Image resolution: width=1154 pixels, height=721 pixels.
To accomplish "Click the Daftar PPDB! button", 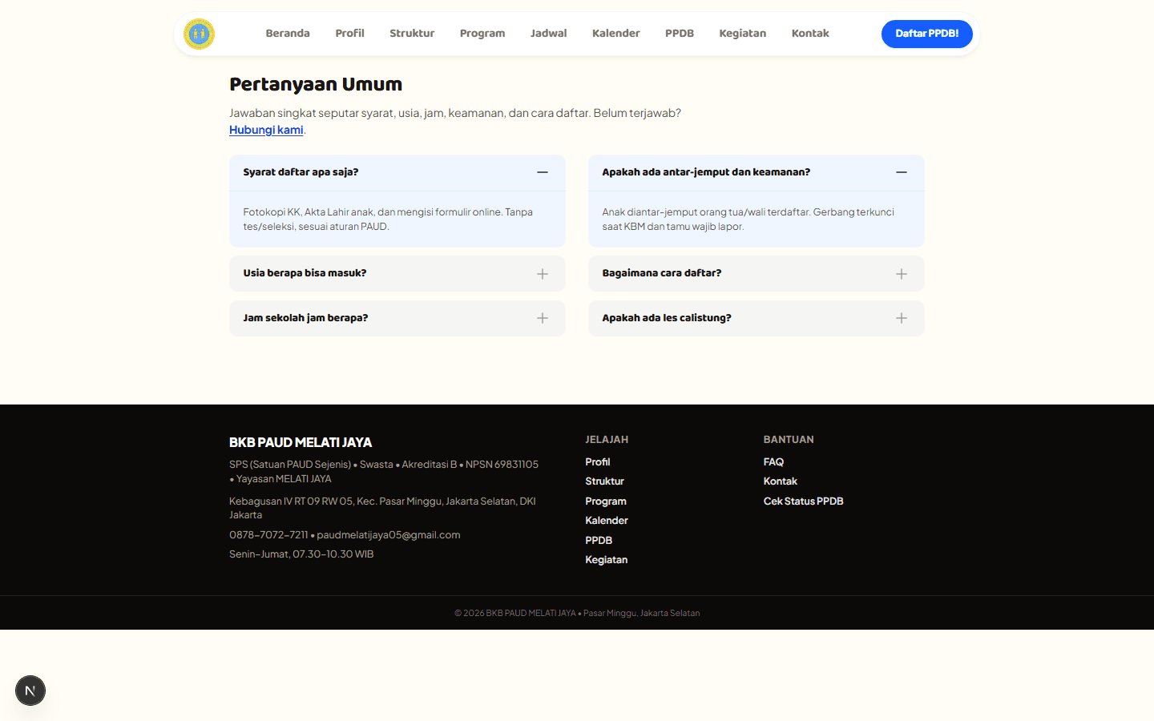I will (927, 34).
